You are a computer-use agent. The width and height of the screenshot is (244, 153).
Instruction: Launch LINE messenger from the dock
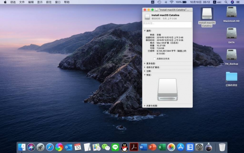tap(115, 147)
